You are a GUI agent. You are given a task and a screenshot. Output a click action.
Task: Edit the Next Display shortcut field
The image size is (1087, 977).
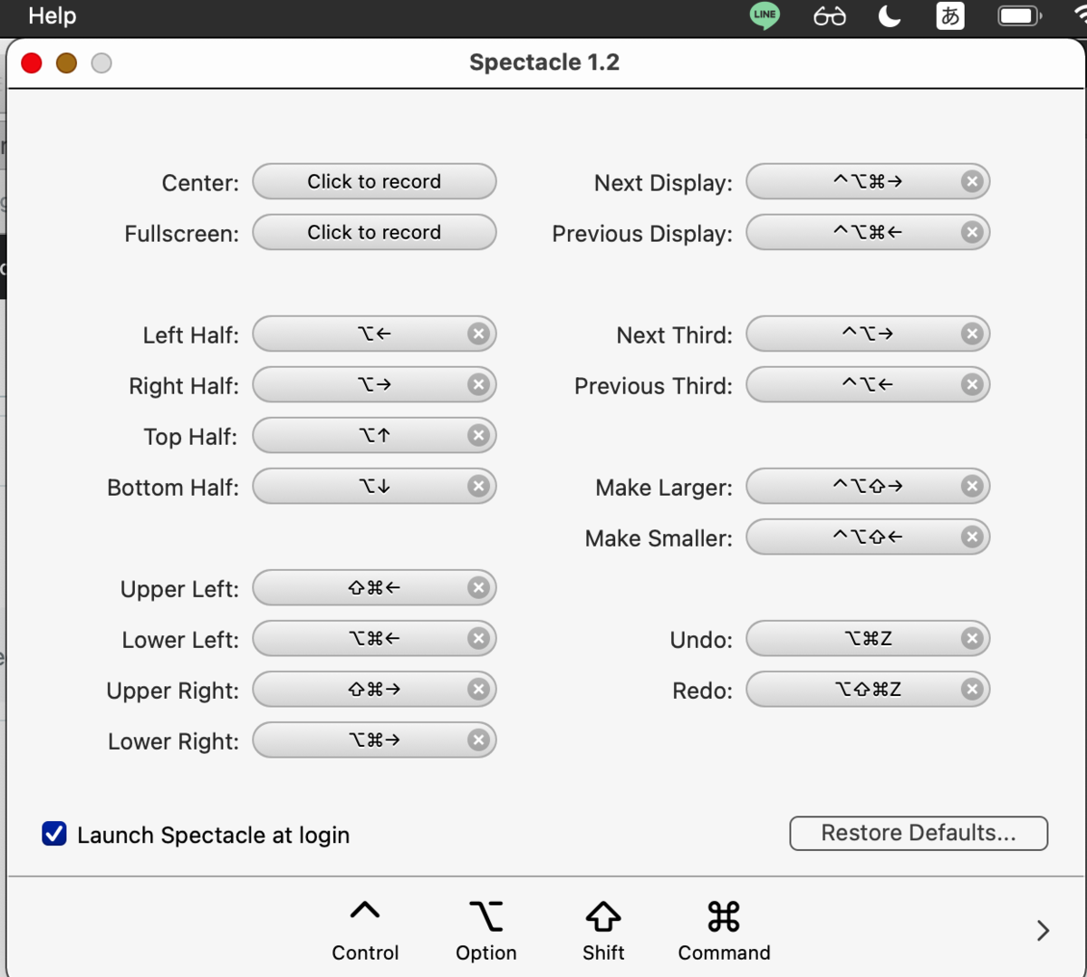868,181
